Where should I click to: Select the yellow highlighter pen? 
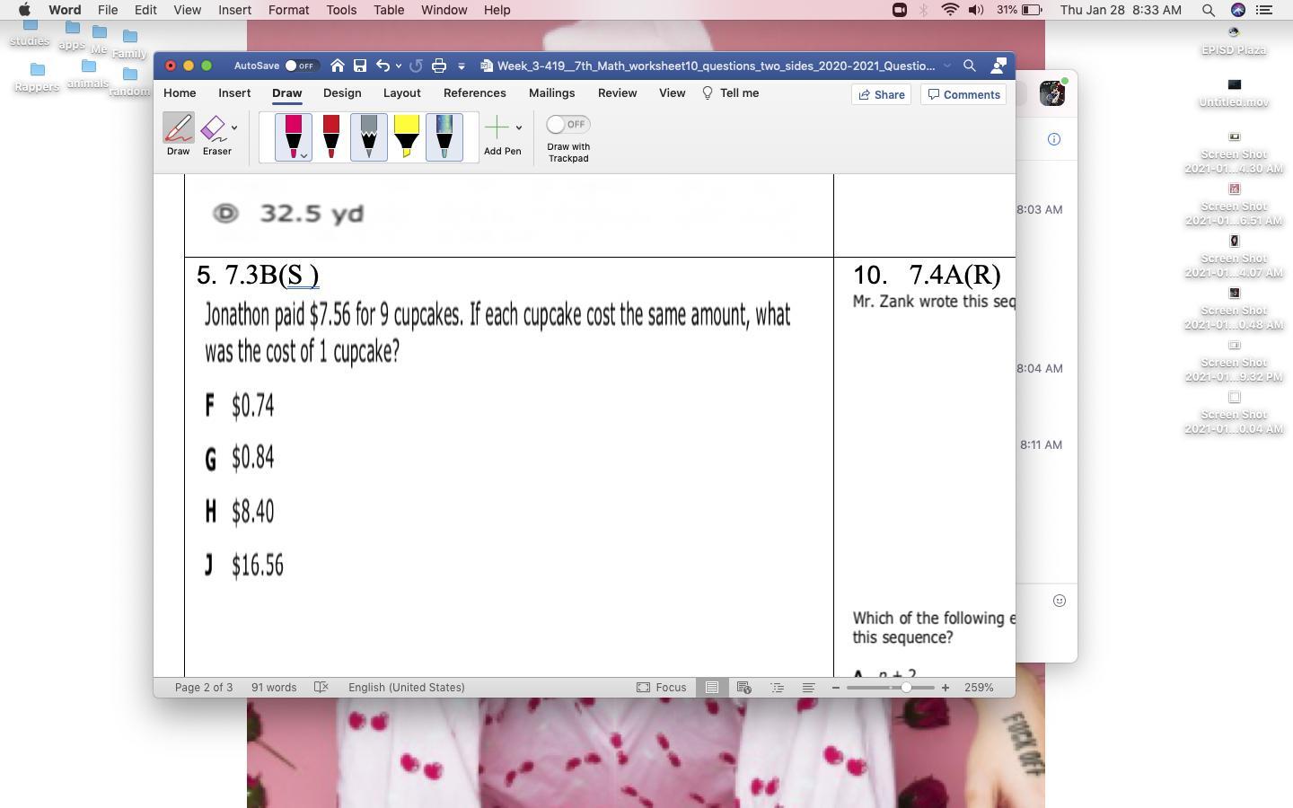pos(406,136)
